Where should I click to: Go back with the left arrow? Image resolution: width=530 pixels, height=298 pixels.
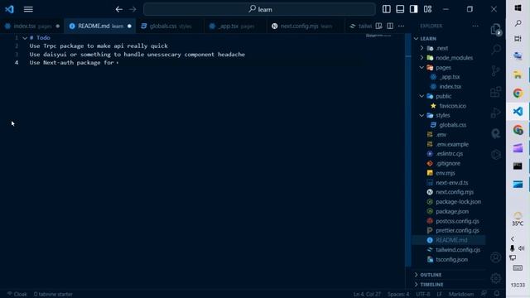pos(118,9)
